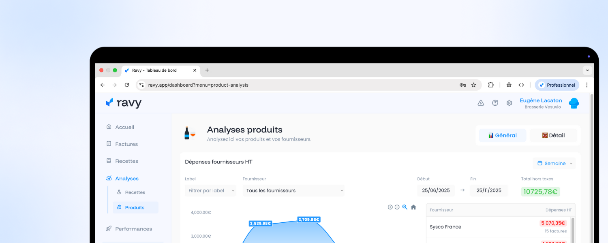
Task: Select Recettes under Analyses
Action: click(x=135, y=192)
